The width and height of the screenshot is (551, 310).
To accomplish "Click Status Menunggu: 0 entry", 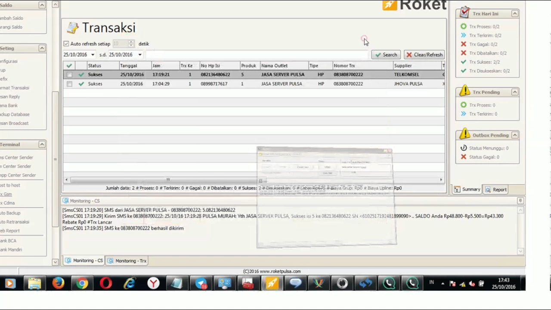I will pyautogui.click(x=484, y=148).
